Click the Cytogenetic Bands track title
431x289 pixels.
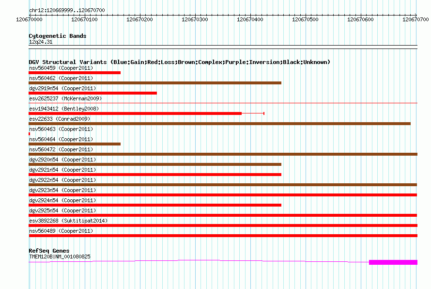click(58, 36)
